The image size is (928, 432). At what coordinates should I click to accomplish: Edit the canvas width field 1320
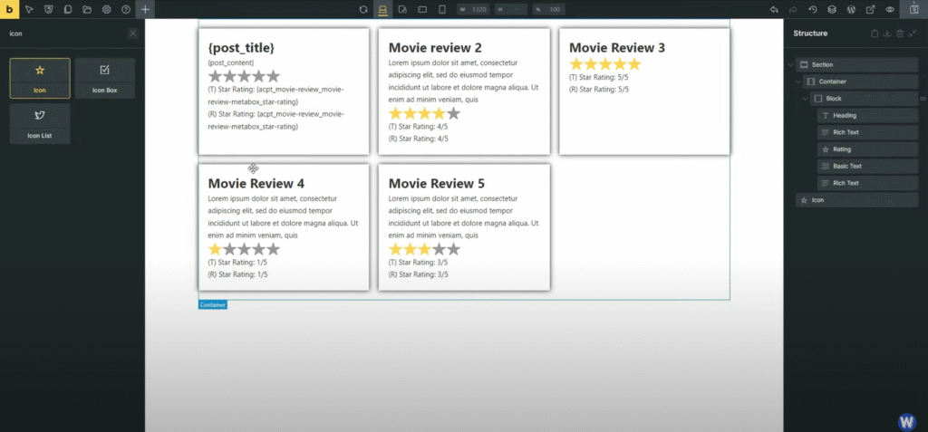[473, 9]
